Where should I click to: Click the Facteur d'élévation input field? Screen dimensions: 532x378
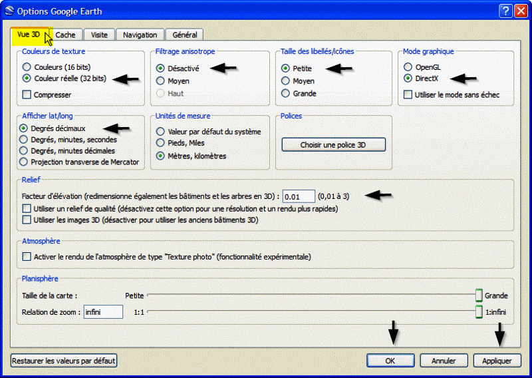pyautogui.click(x=299, y=196)
